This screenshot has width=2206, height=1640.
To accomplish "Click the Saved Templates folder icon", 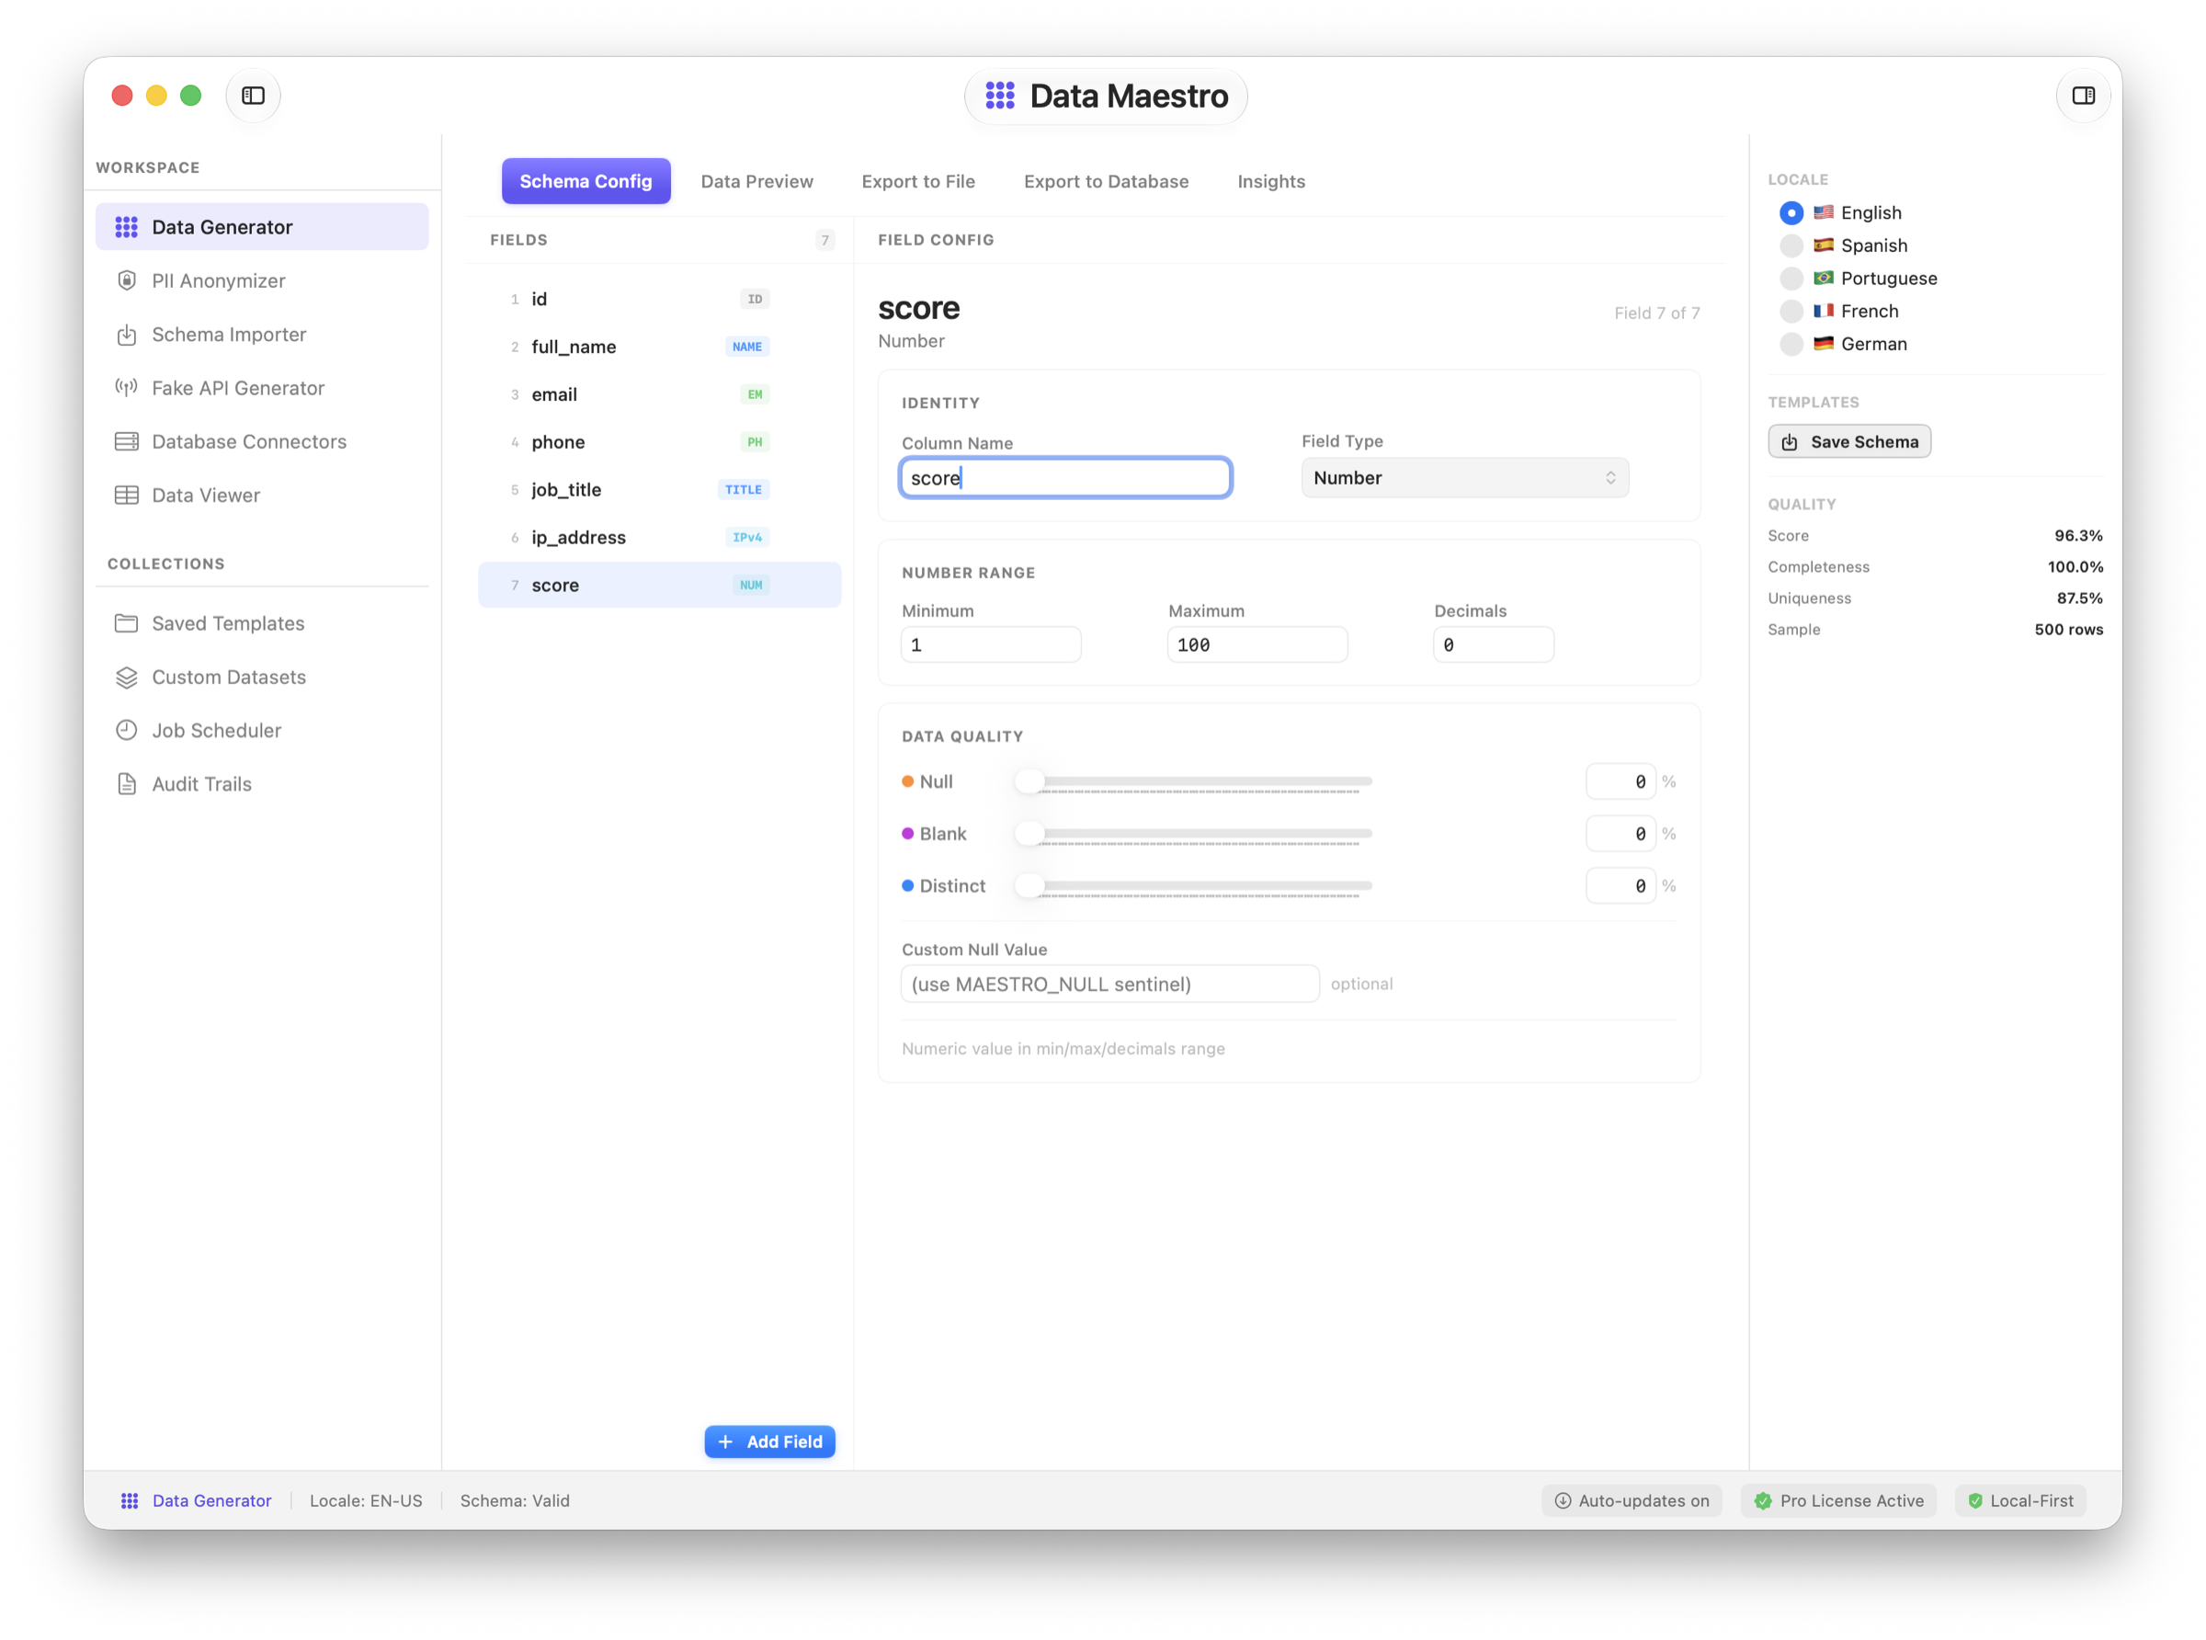I will (126, 623).
